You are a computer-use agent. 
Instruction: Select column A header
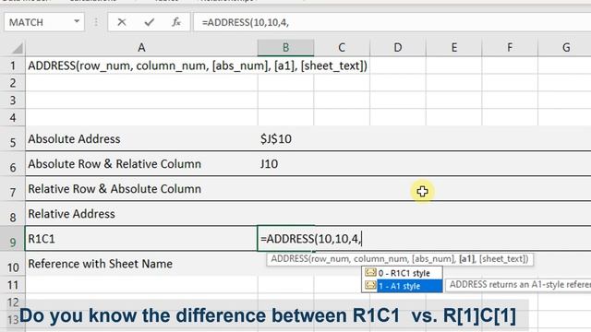tap(141, 47)
